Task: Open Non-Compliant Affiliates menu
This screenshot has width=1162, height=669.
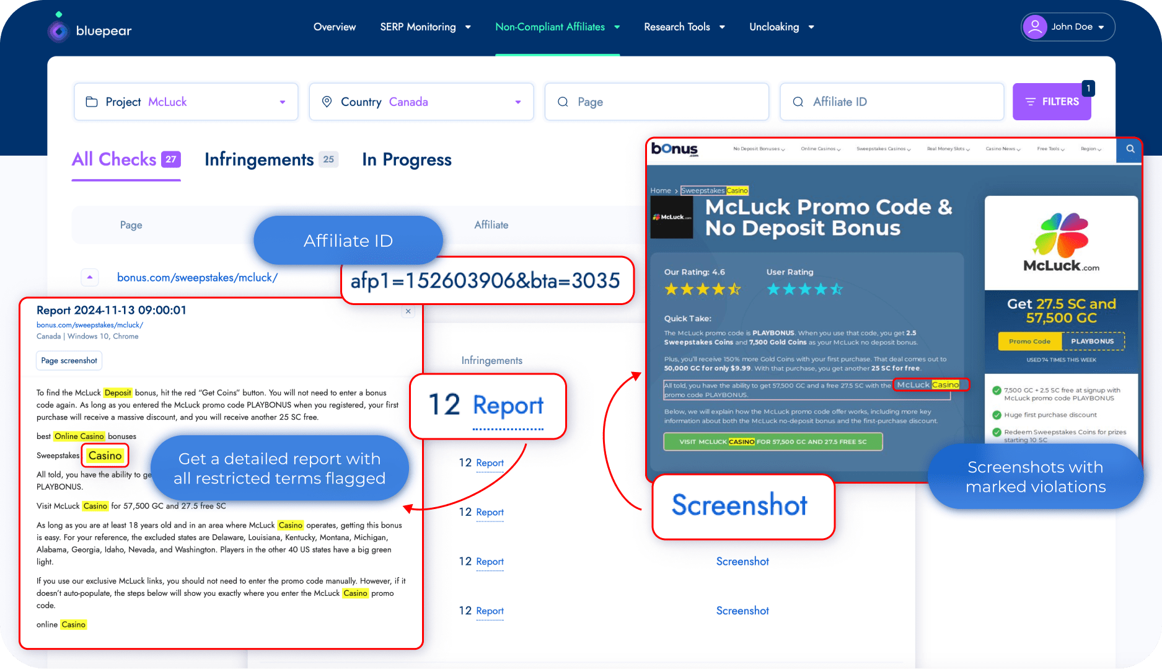Action: click(x=550, y=27)
